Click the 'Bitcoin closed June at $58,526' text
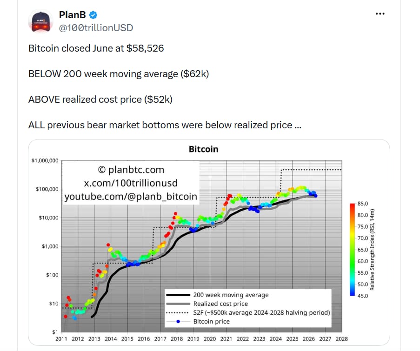Image resolution: width=420 pixels, height=351 pixels. click(96, 48)
